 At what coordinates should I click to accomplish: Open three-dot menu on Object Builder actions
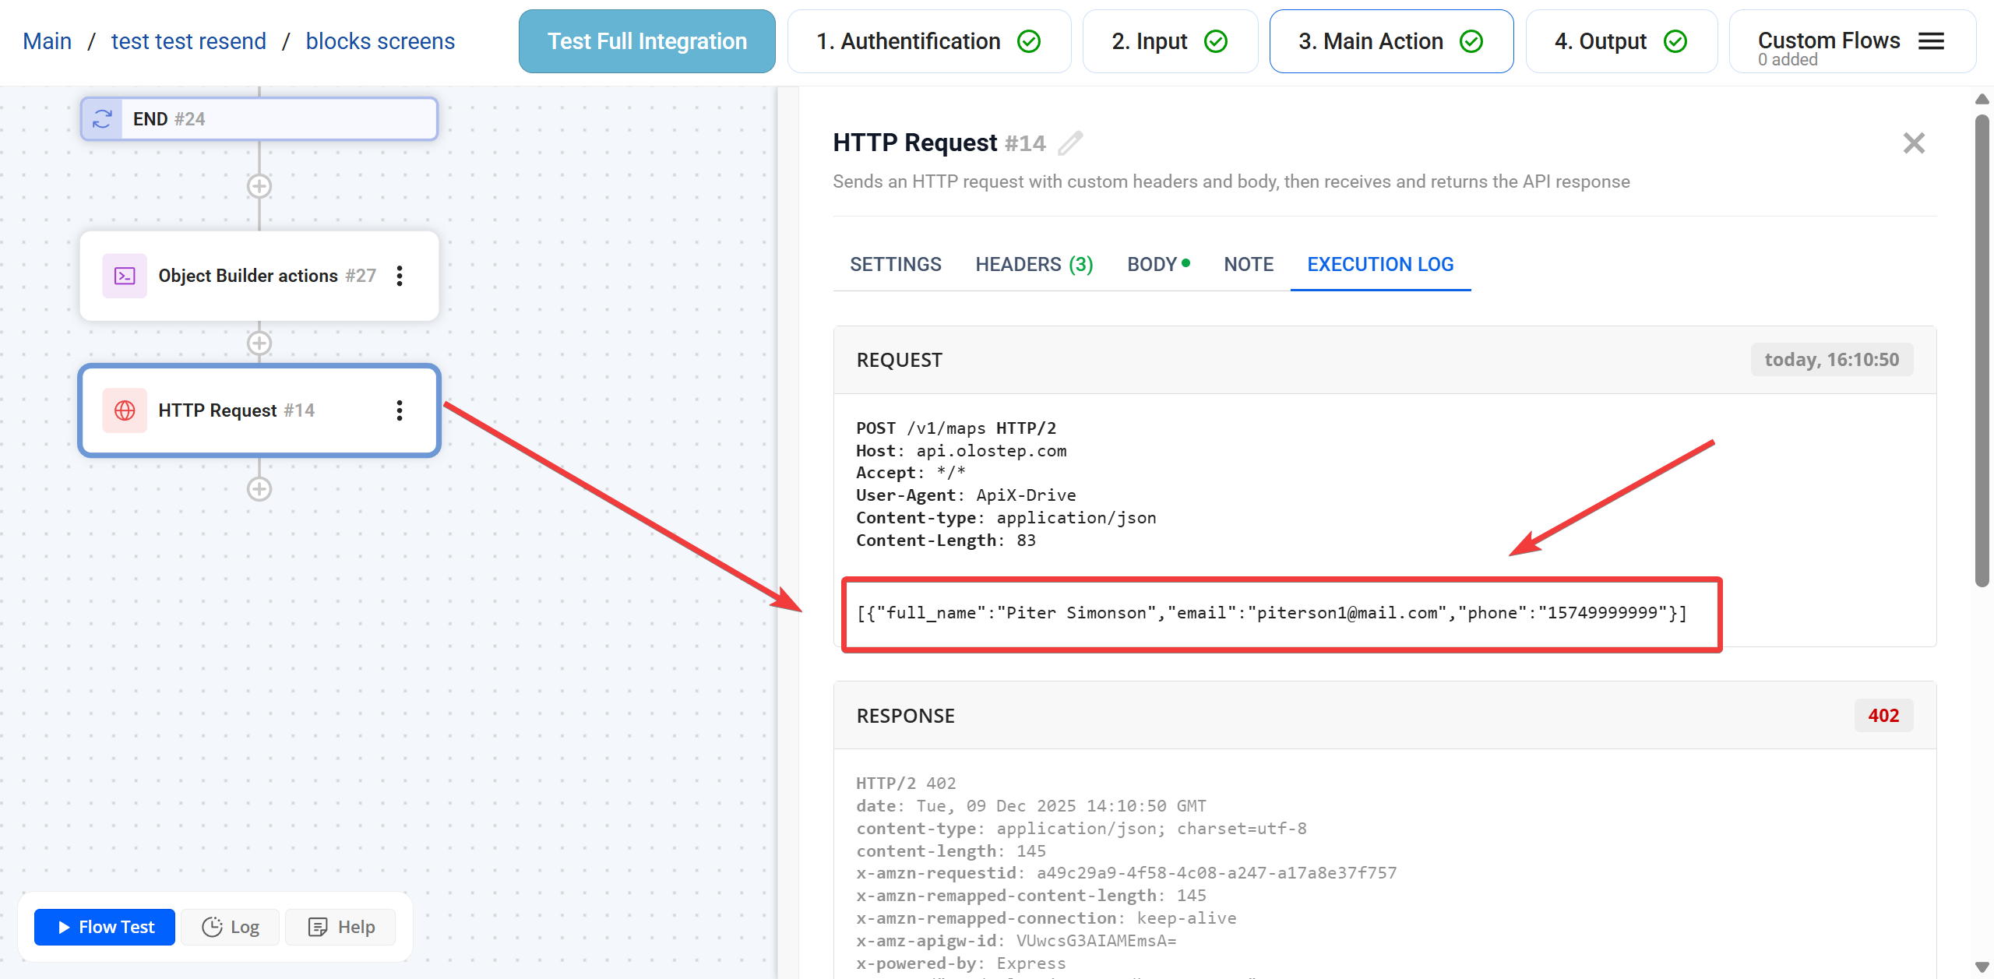point(400,276)
